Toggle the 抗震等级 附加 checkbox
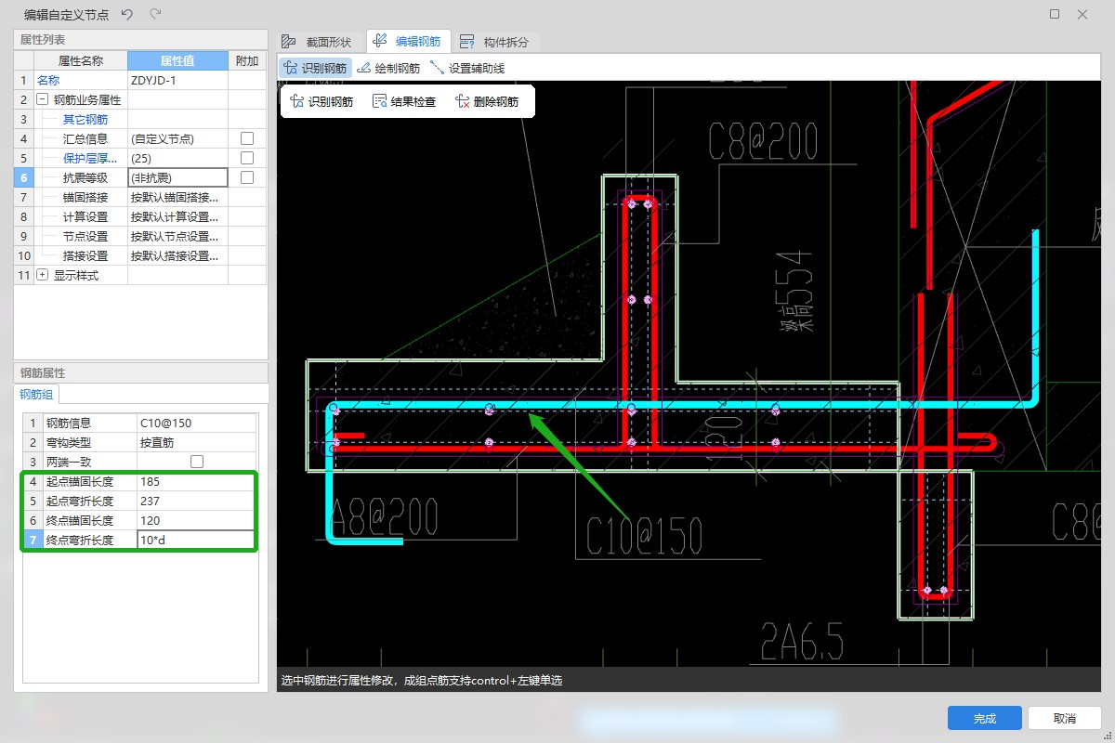This screenshot has width=1115, height=743. pos(247,177)
